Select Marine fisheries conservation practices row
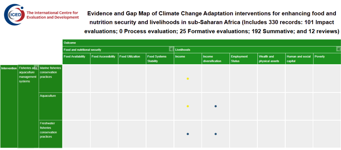The image size is (341, 150). (51, 78)
